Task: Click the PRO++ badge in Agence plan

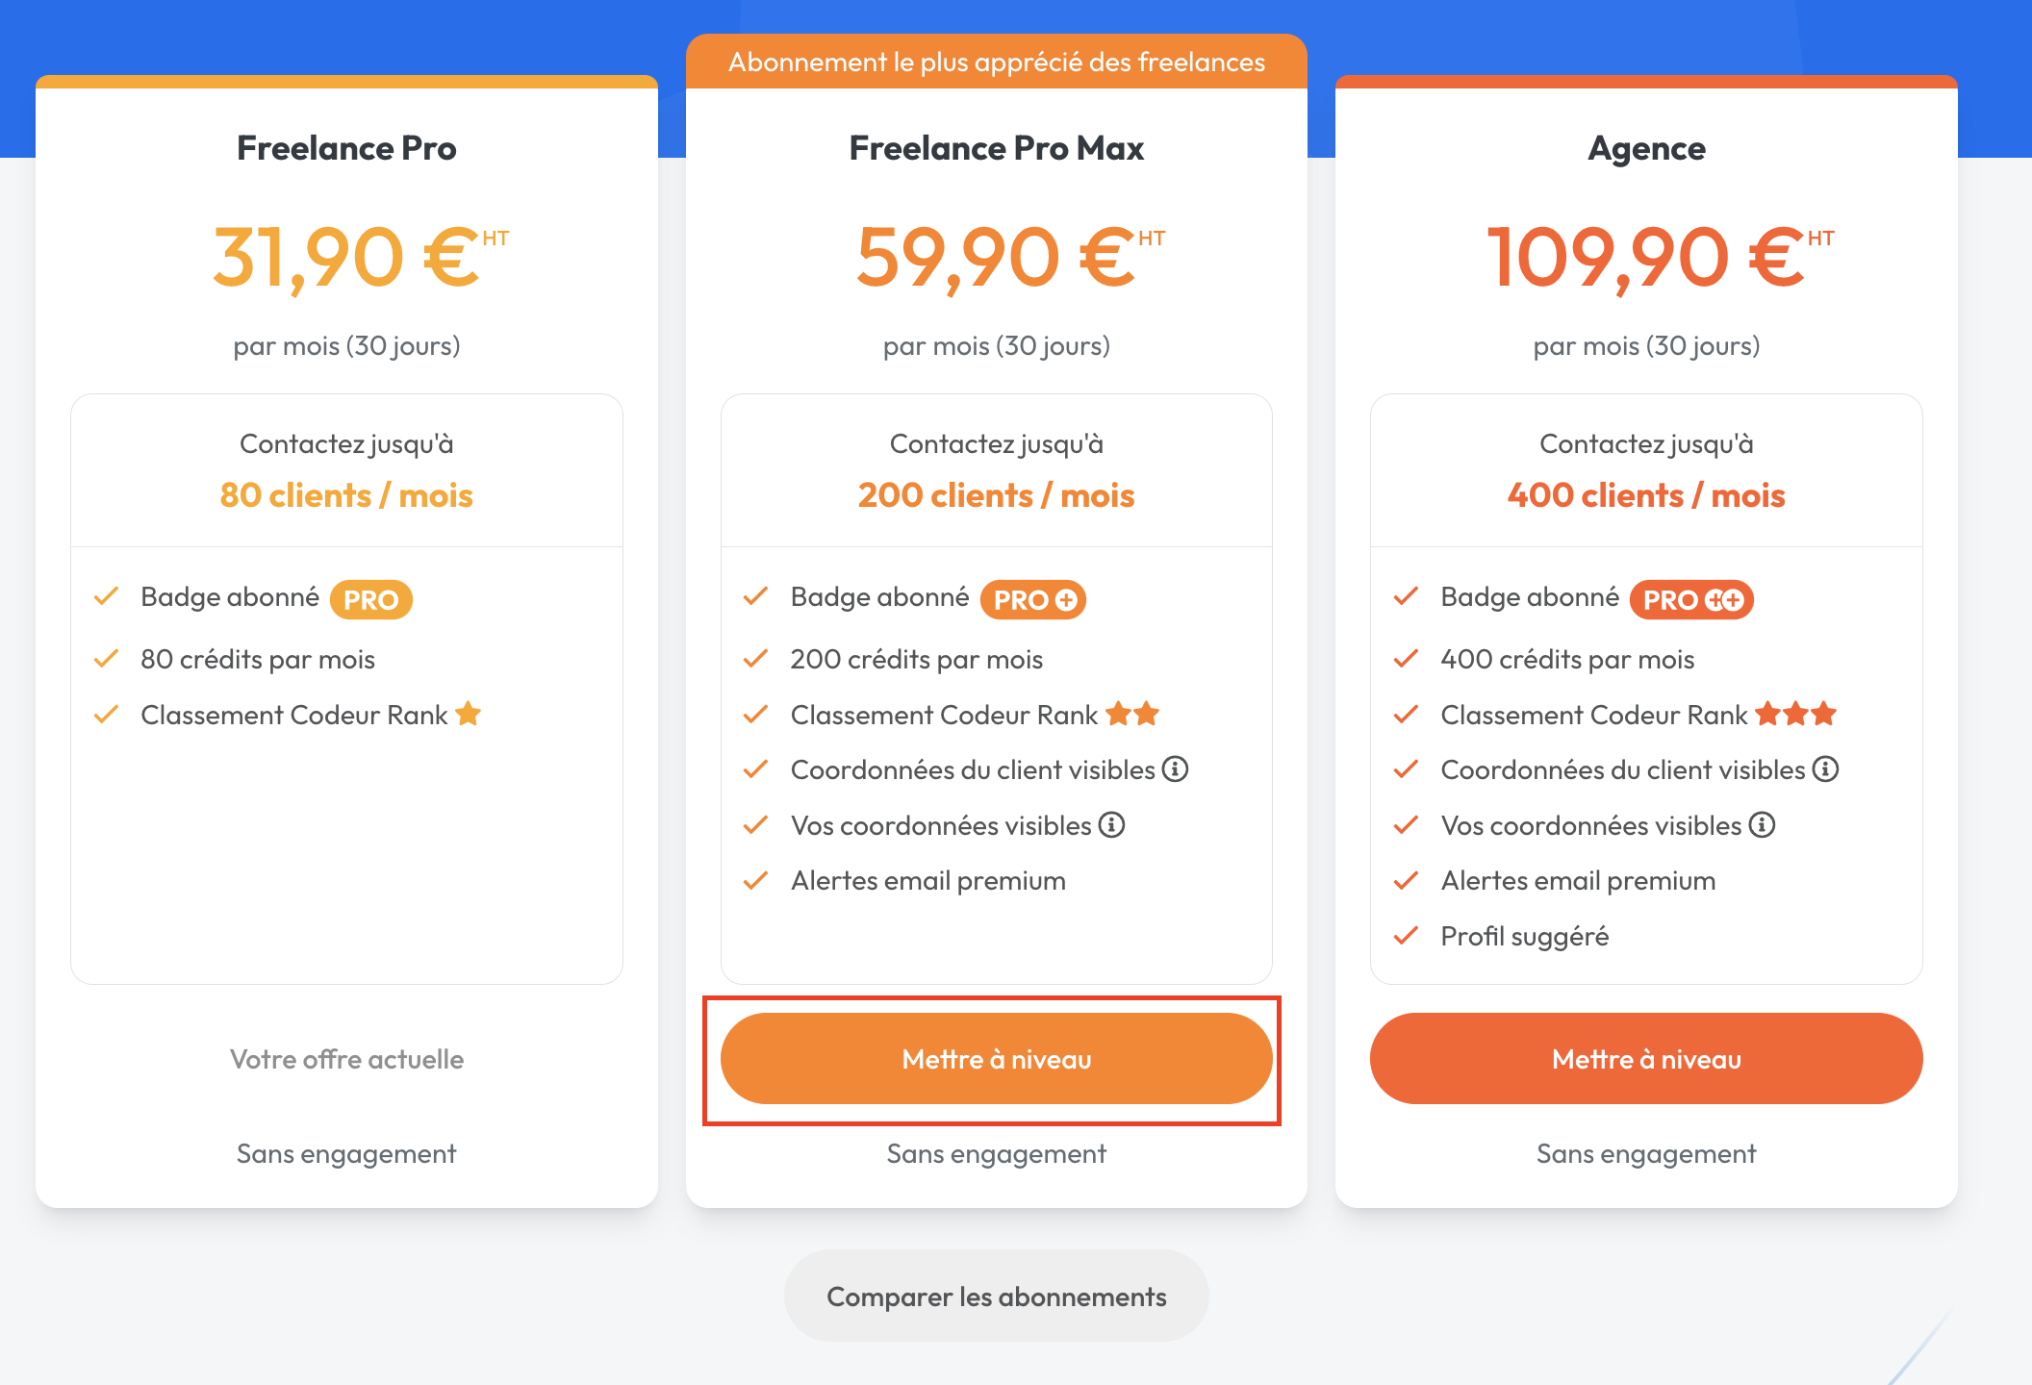Action: 1691,599
